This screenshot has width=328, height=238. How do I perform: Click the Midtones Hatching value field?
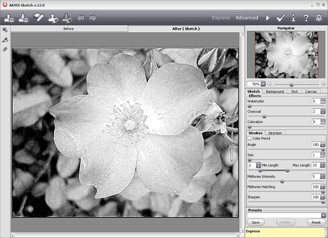(x=316, y=187)
